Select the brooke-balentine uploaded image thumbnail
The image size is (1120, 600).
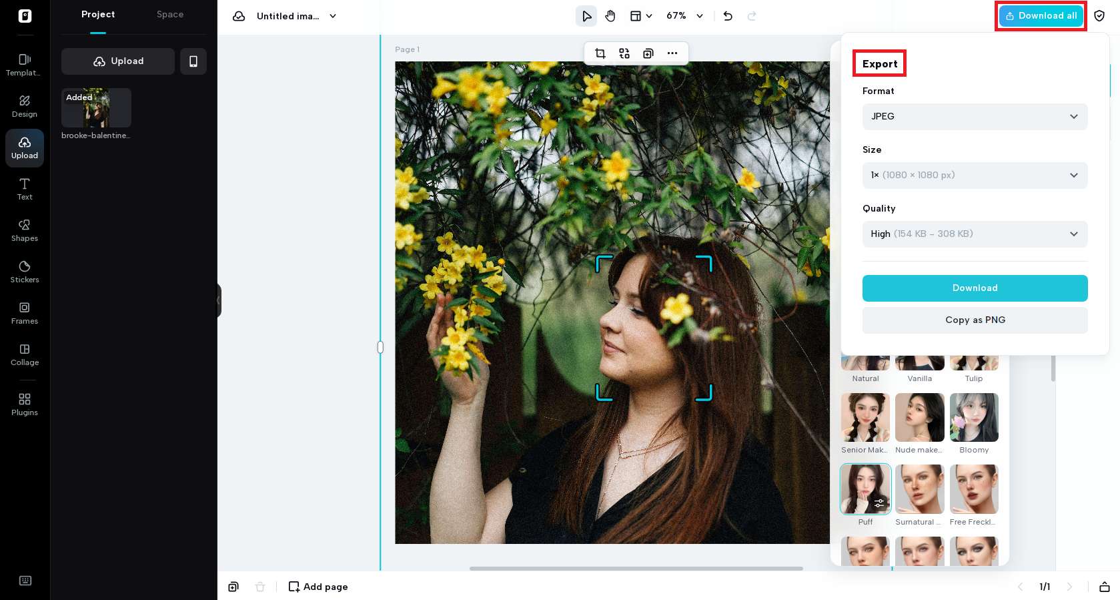96,107
